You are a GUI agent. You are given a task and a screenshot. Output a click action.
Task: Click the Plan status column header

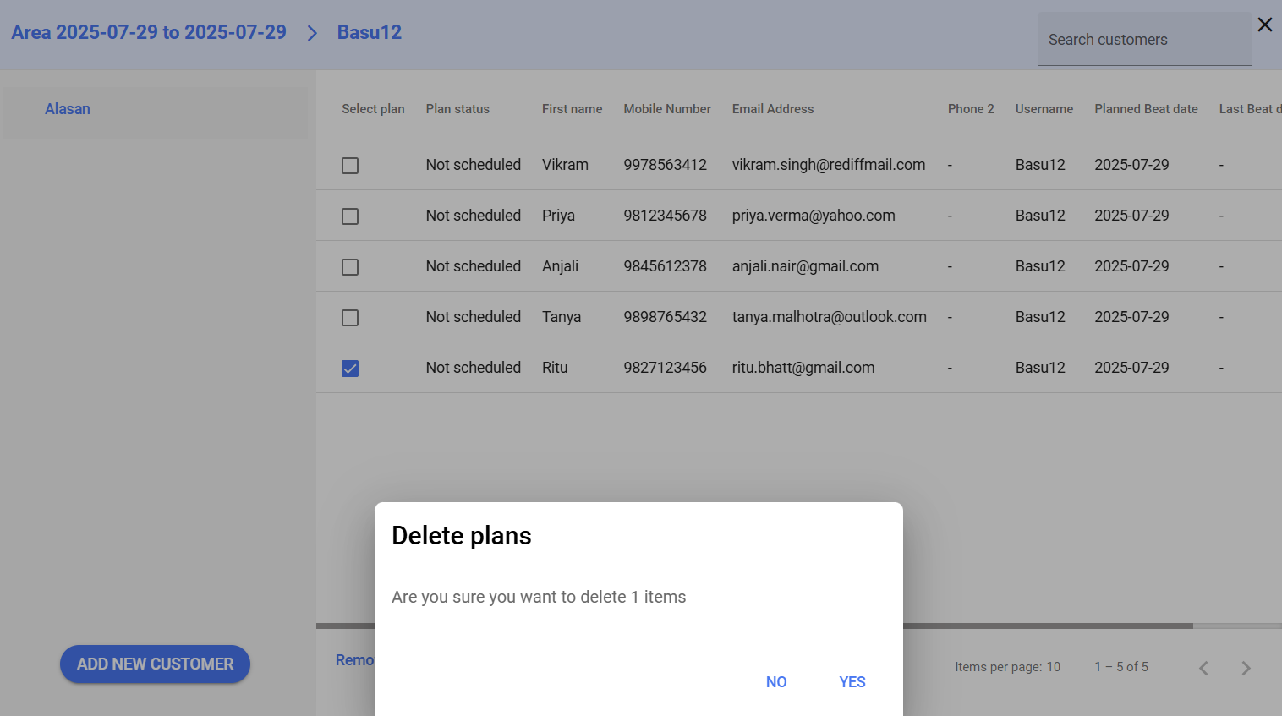click(x=457, y=109)
